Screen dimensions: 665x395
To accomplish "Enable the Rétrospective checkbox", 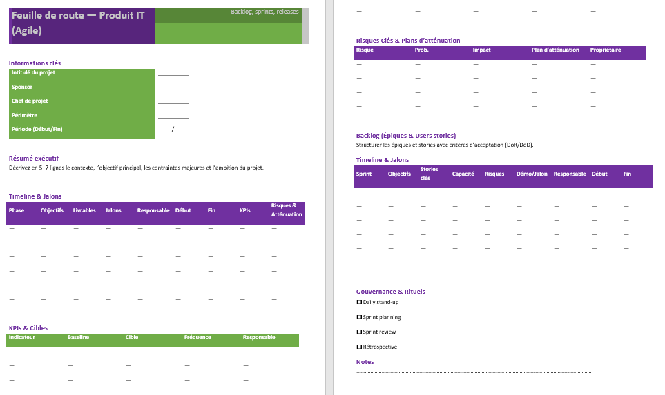I will pyautogui.click(x=359, y=347).
